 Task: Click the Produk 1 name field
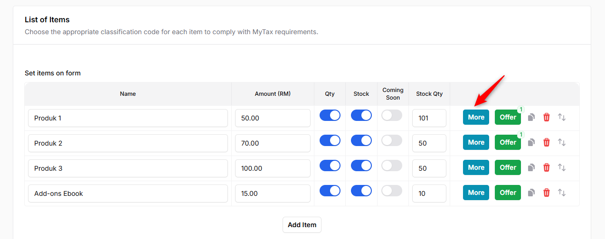(128, 118)
